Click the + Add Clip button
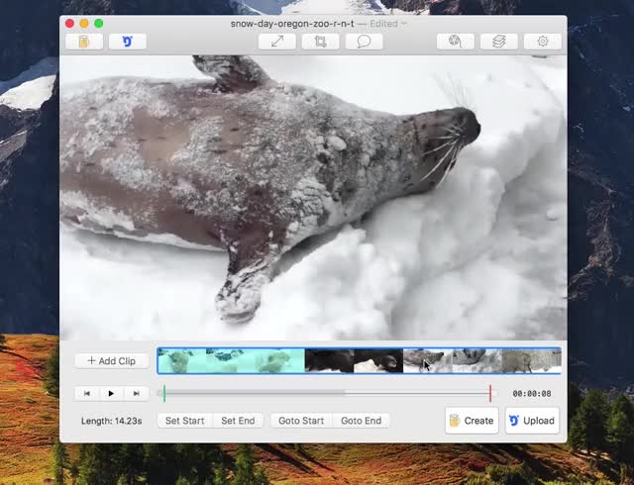This screenshot has width=634, height=485. point(112,361)
